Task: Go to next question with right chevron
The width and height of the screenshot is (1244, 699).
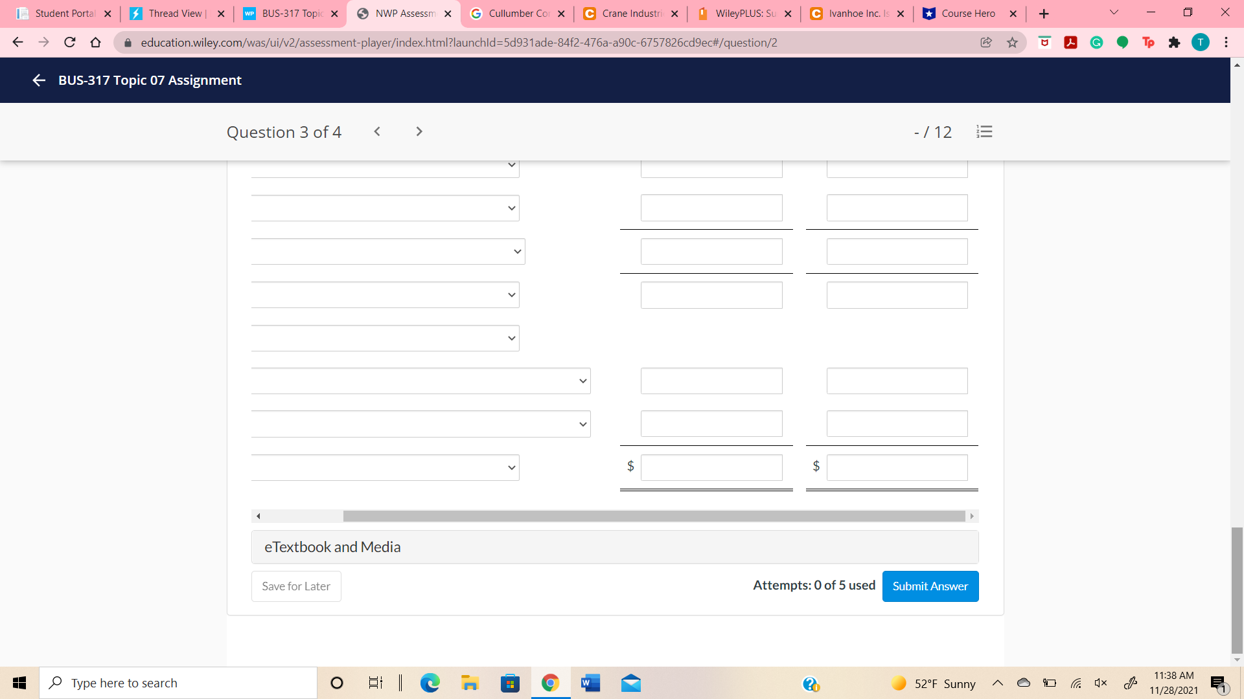Action: [419, 131]
